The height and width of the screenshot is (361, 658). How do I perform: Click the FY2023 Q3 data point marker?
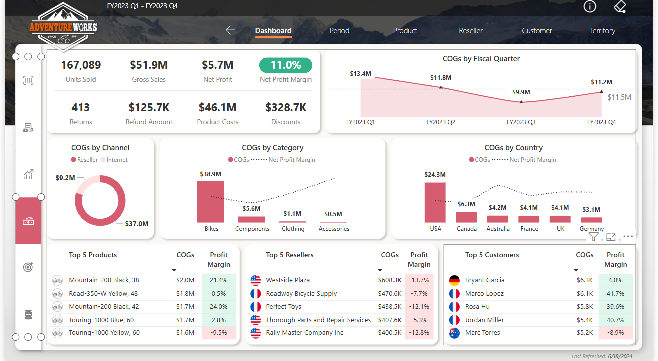click(521, 102)
